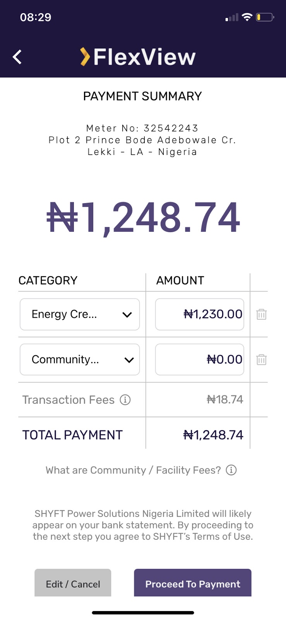Tap the back arrow in header

(17, 57)
